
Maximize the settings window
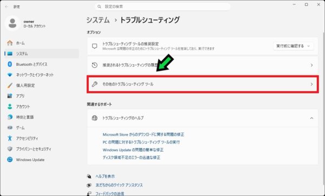[307, 4]
